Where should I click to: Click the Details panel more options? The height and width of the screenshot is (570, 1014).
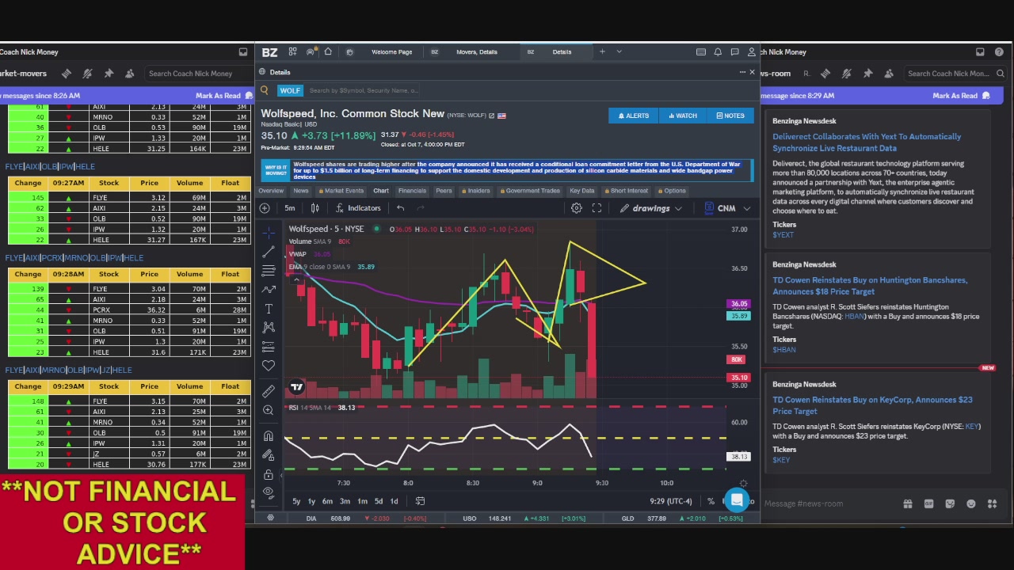point(741,72)
